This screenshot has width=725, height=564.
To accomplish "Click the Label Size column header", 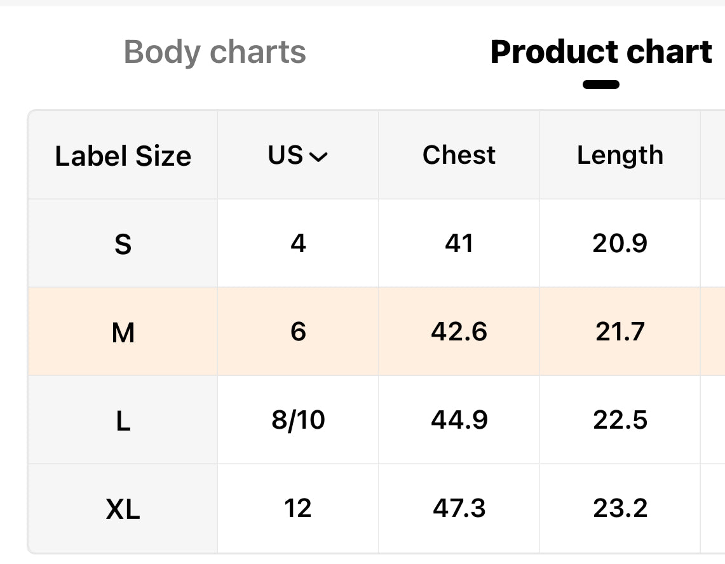I will click(123, 156).
